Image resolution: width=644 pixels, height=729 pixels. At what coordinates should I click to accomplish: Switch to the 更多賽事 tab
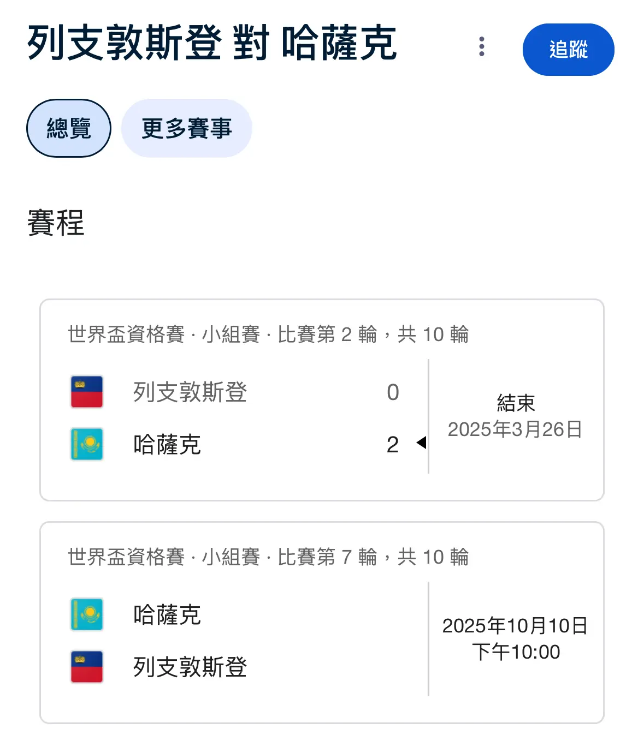click(187, 128)
